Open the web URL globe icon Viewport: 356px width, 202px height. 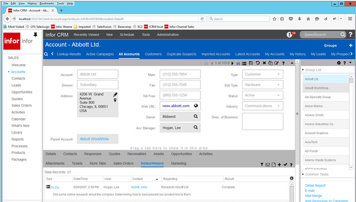click(196, 106)
